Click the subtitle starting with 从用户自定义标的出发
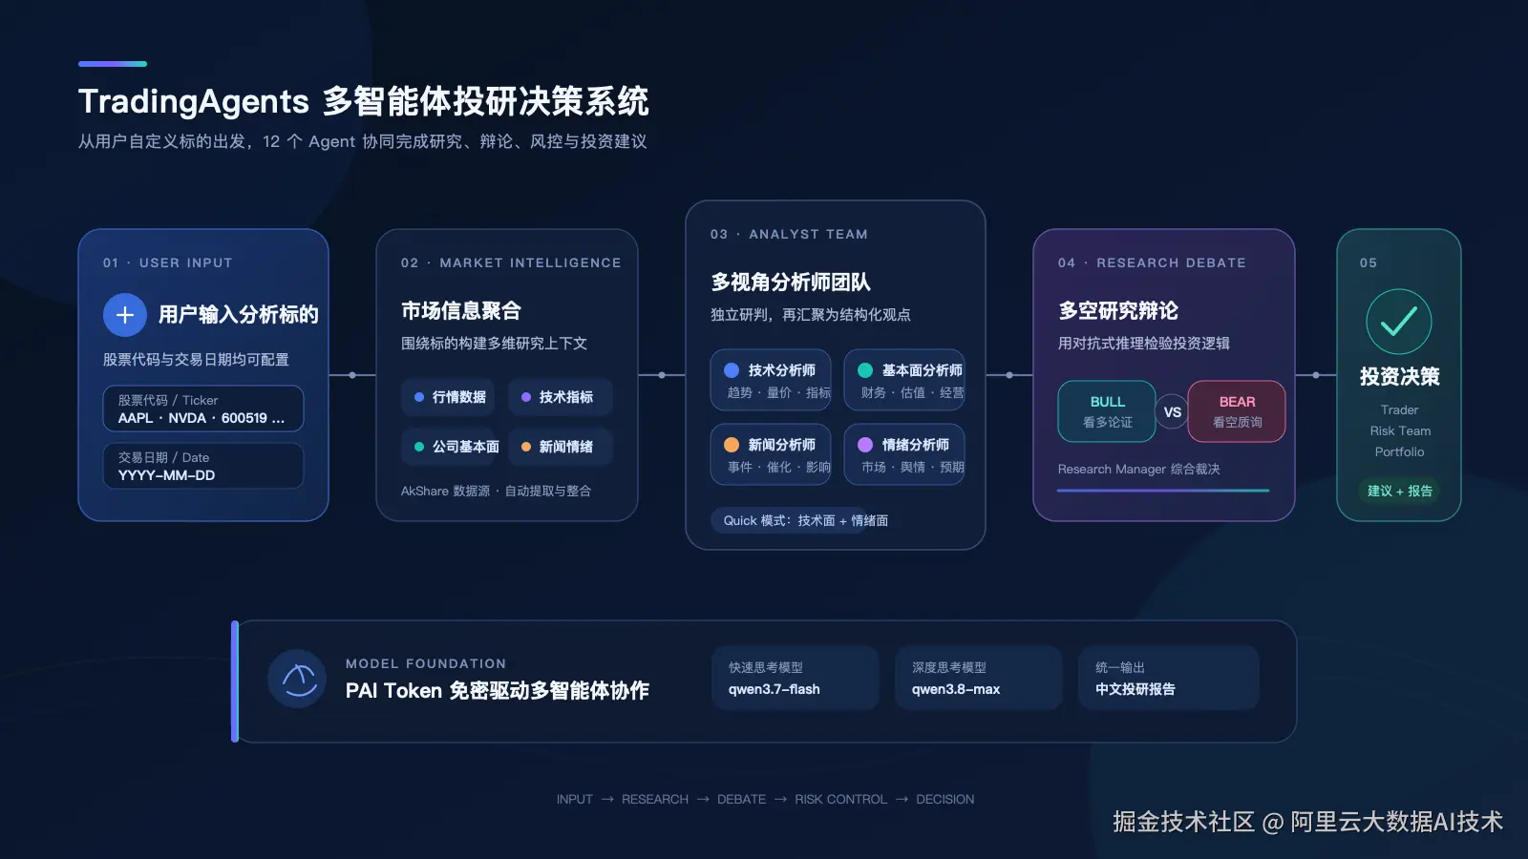The image size is (1528, 859). [363, 141]
